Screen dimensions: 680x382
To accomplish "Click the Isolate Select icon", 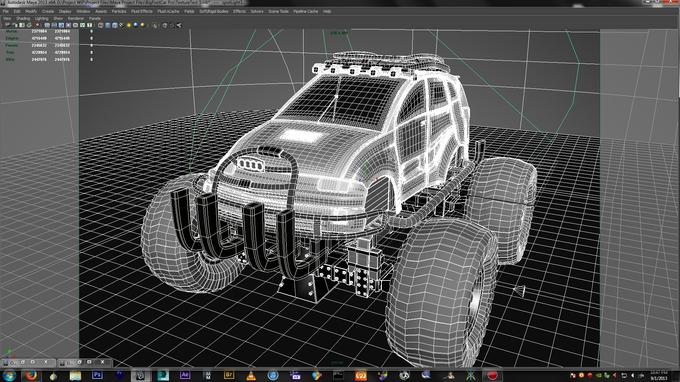I will (x=154, y=25).
